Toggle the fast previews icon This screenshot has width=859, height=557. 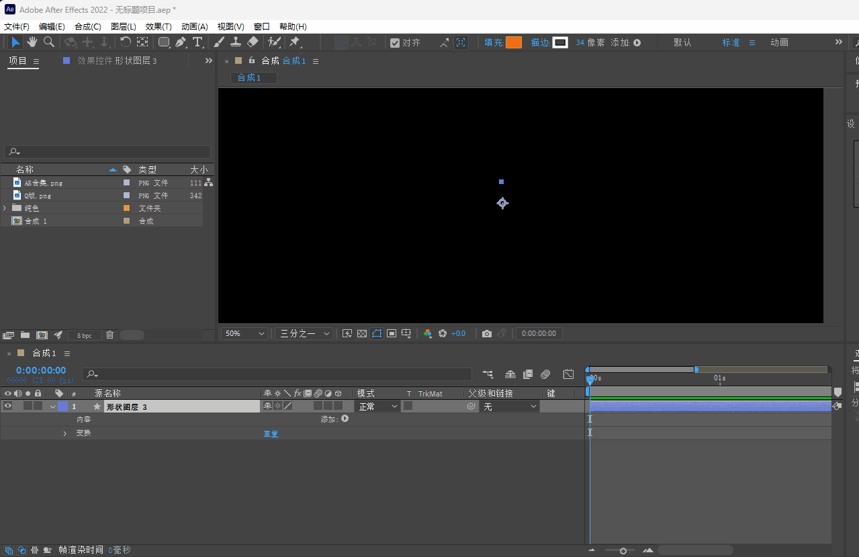coord(347,334)
